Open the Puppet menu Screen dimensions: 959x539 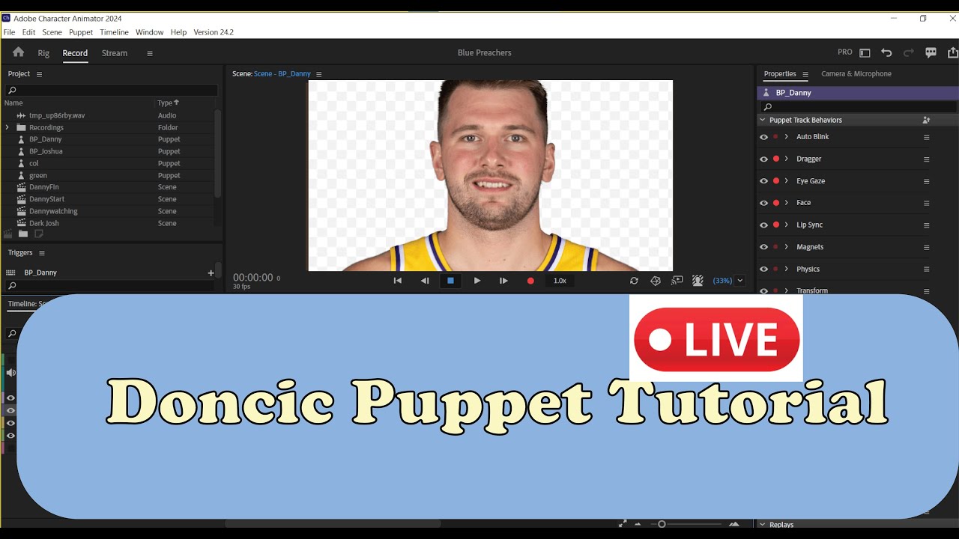[81, 32]
